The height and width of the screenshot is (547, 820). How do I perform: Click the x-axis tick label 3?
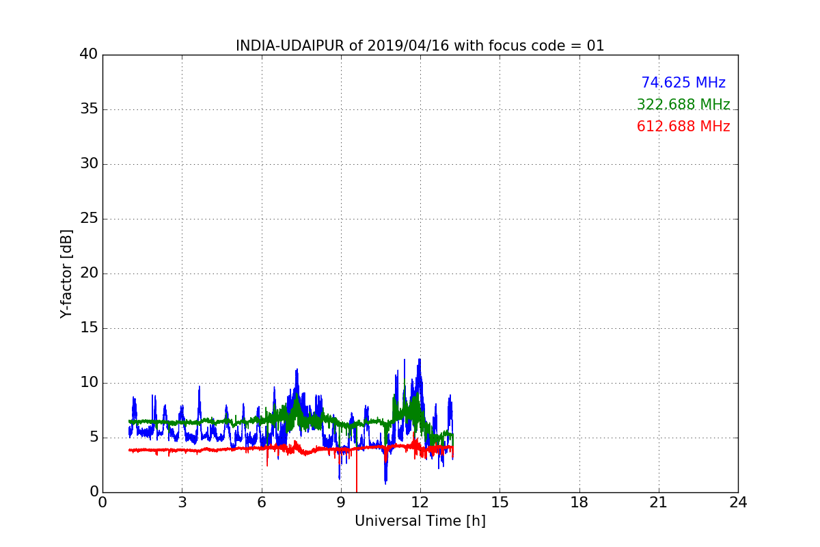pos(182,502)
